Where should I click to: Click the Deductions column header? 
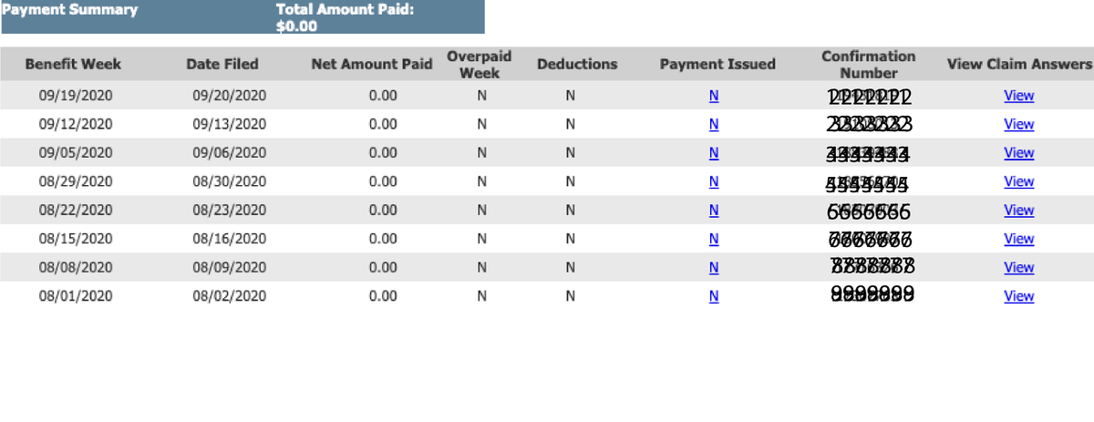577,64
